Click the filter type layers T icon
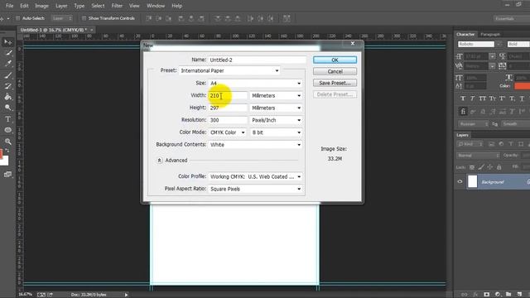The width and height of the screenshot is (530, 298). pos(511,144)
